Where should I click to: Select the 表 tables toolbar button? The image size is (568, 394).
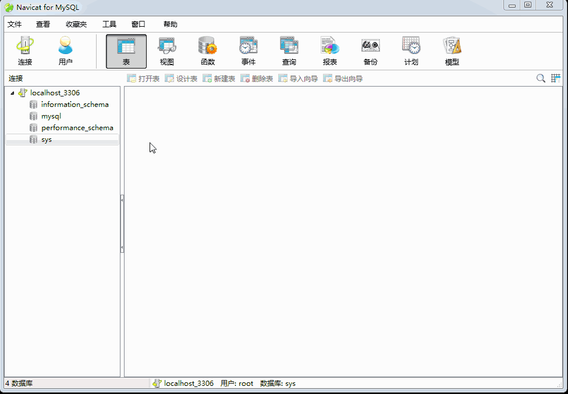(x=126, y=51)
